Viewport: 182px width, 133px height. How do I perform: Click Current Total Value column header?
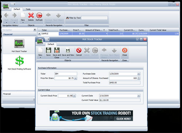tap(164, 30)
